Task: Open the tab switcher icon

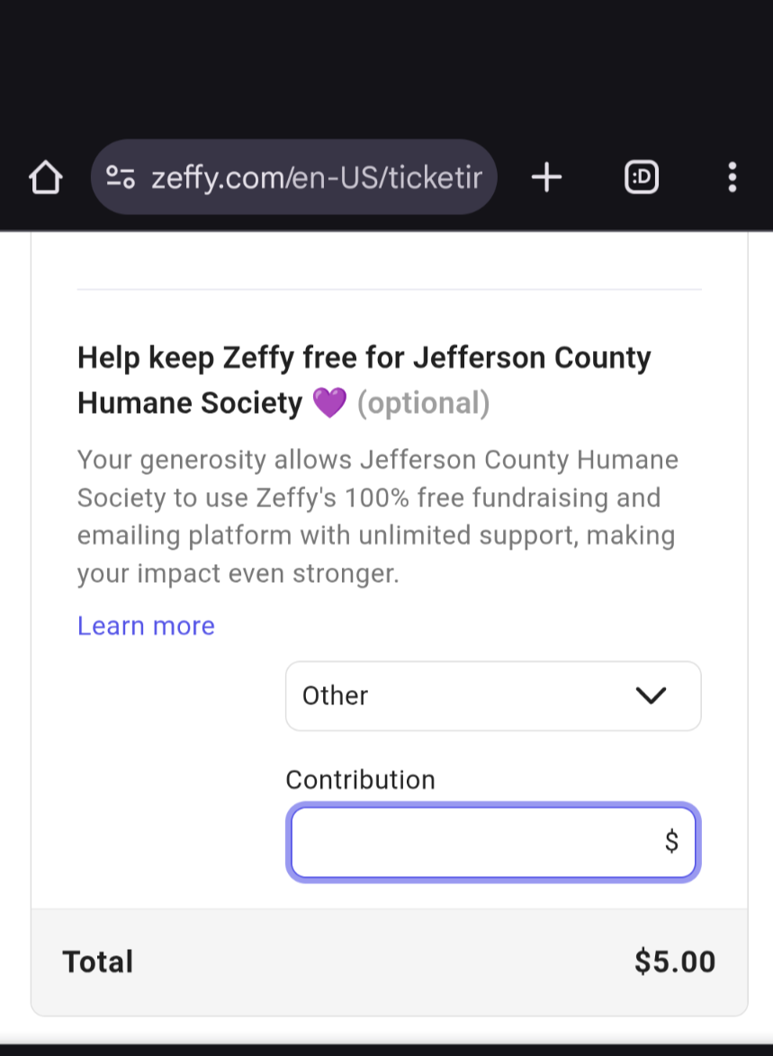Action: 641,178
